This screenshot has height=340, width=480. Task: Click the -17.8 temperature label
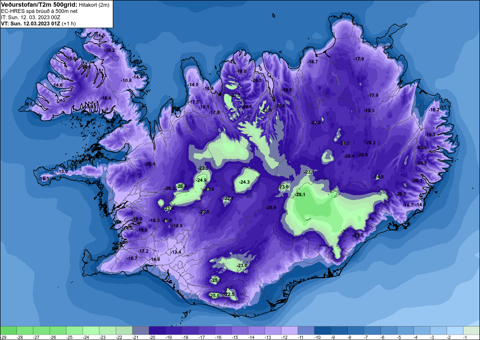pyautogui.click(x=215, y=113)
